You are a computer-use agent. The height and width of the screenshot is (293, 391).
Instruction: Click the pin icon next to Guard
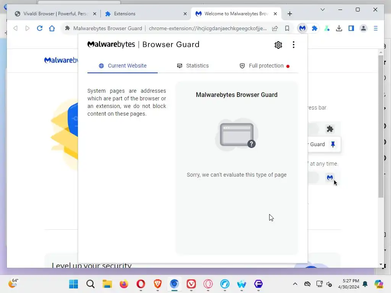pyautogui.click(x=333, y=144)
